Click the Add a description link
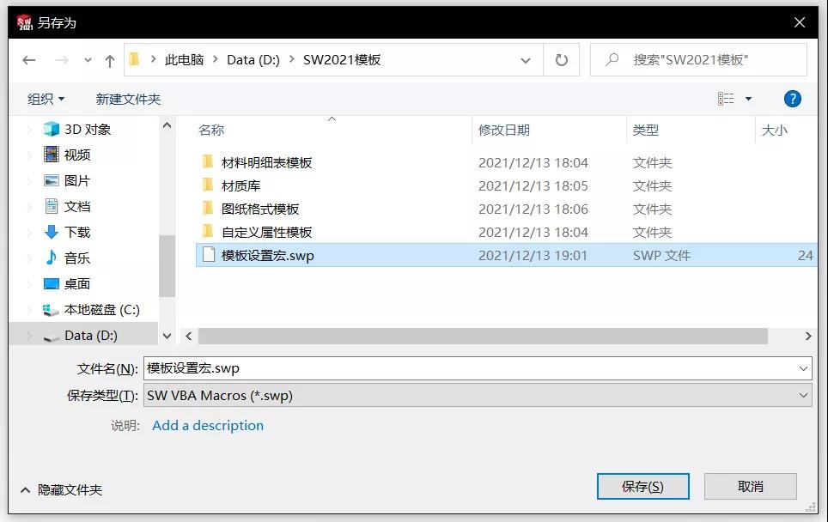The image size is (828, 522). (208, 425)
